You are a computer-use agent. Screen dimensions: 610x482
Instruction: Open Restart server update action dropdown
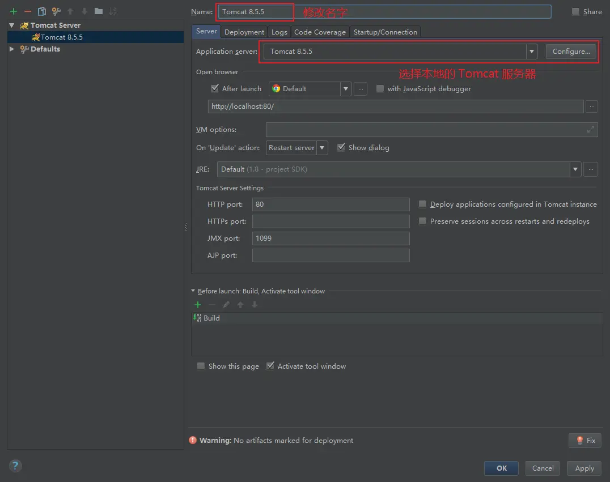pos(322,148)
